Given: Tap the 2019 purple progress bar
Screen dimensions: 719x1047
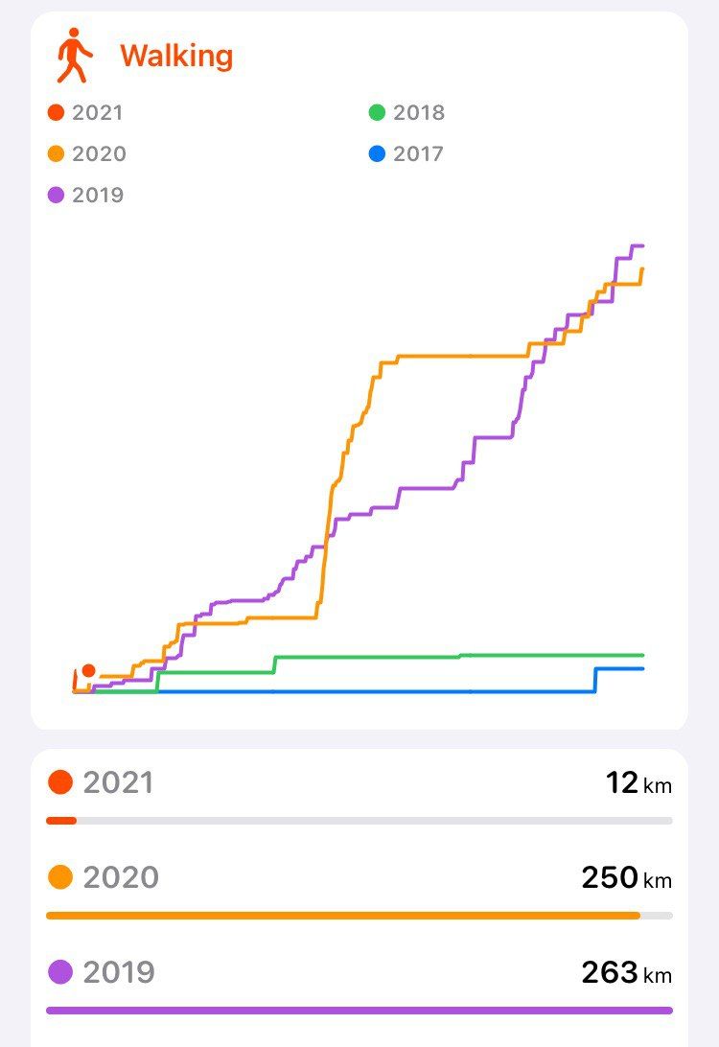Looking at the screenshot, I should 359,1011.
